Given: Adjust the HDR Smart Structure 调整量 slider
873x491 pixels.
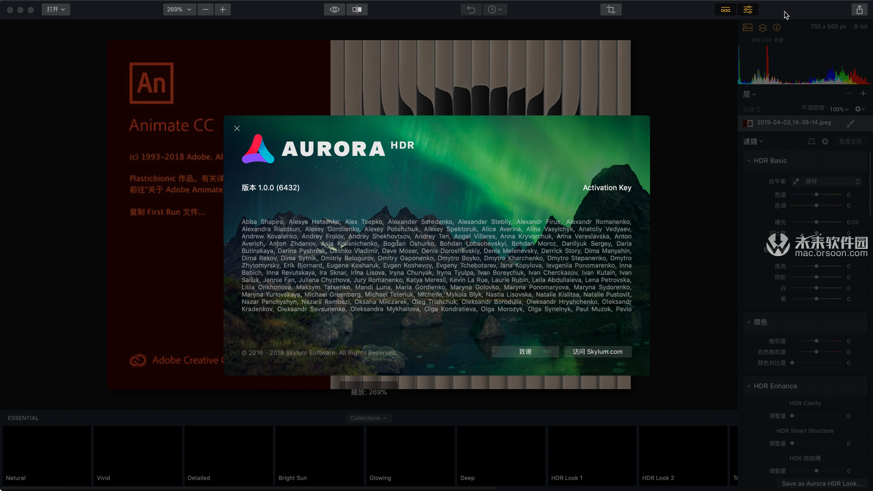Looking at the screenshot, I should [x=816, y=443].
